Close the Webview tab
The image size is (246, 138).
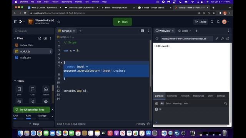point(173,31)
